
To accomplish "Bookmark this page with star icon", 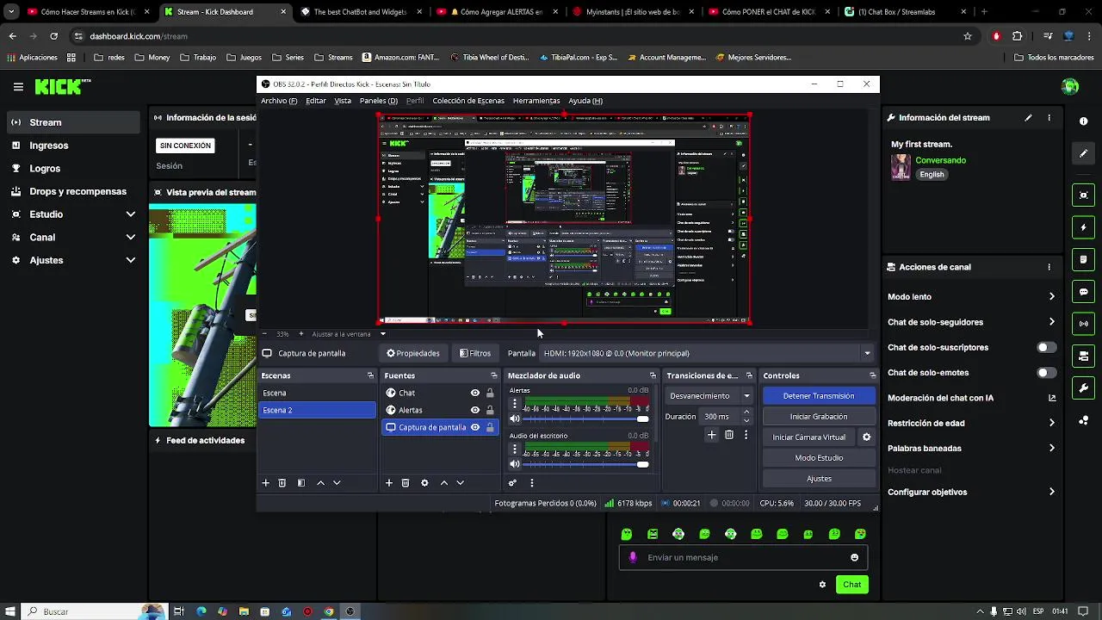I will point(968,36).
